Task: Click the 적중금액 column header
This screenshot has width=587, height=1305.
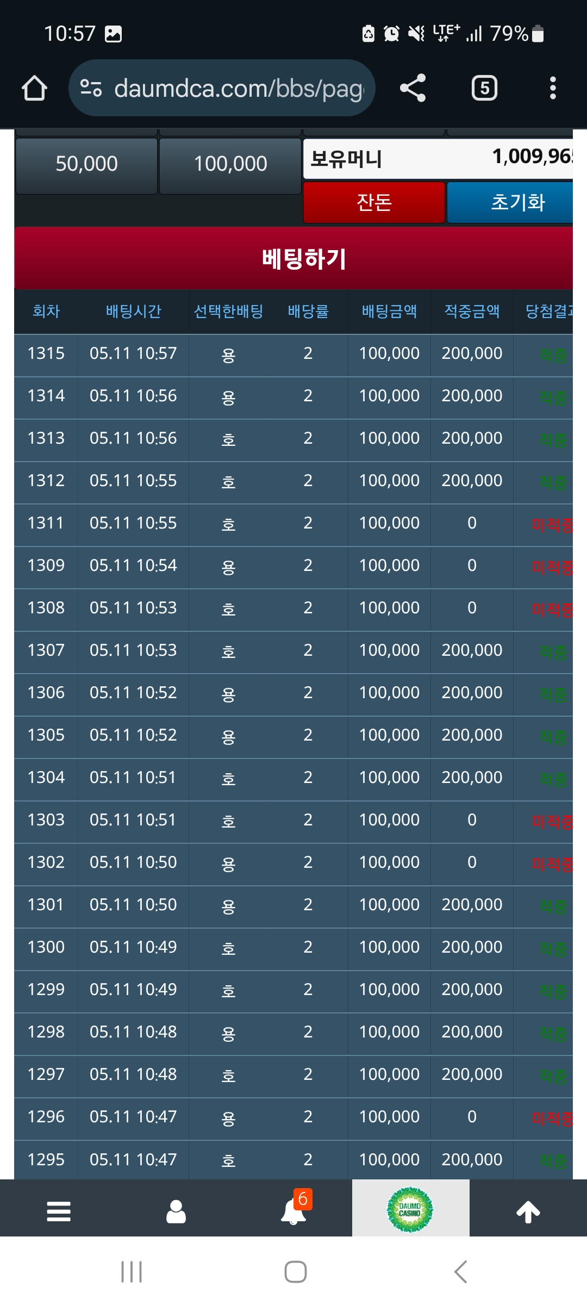Action: (472, 312)
